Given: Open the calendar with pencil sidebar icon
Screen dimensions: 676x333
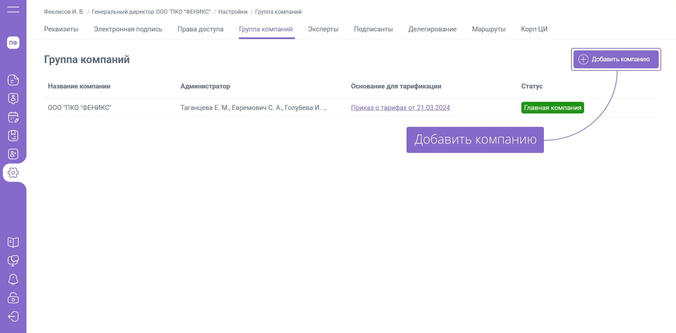Looking at the screenshot, I should 13,117.
